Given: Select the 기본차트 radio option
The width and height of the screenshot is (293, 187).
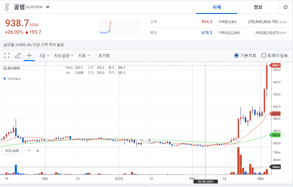Looking at the screenshot, I should coord(245,55).
